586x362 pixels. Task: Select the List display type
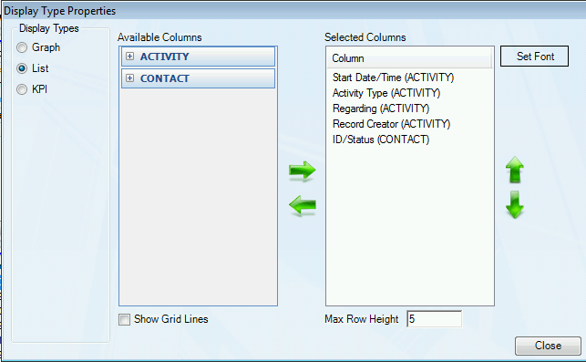pyautogui.click(x=22, y=68)
